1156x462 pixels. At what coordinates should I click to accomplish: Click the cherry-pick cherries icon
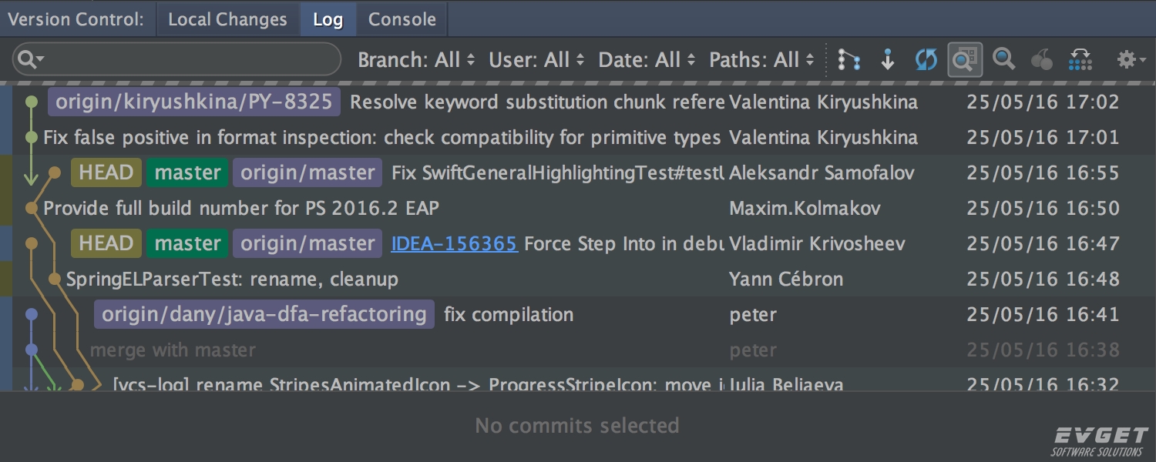1042,60
